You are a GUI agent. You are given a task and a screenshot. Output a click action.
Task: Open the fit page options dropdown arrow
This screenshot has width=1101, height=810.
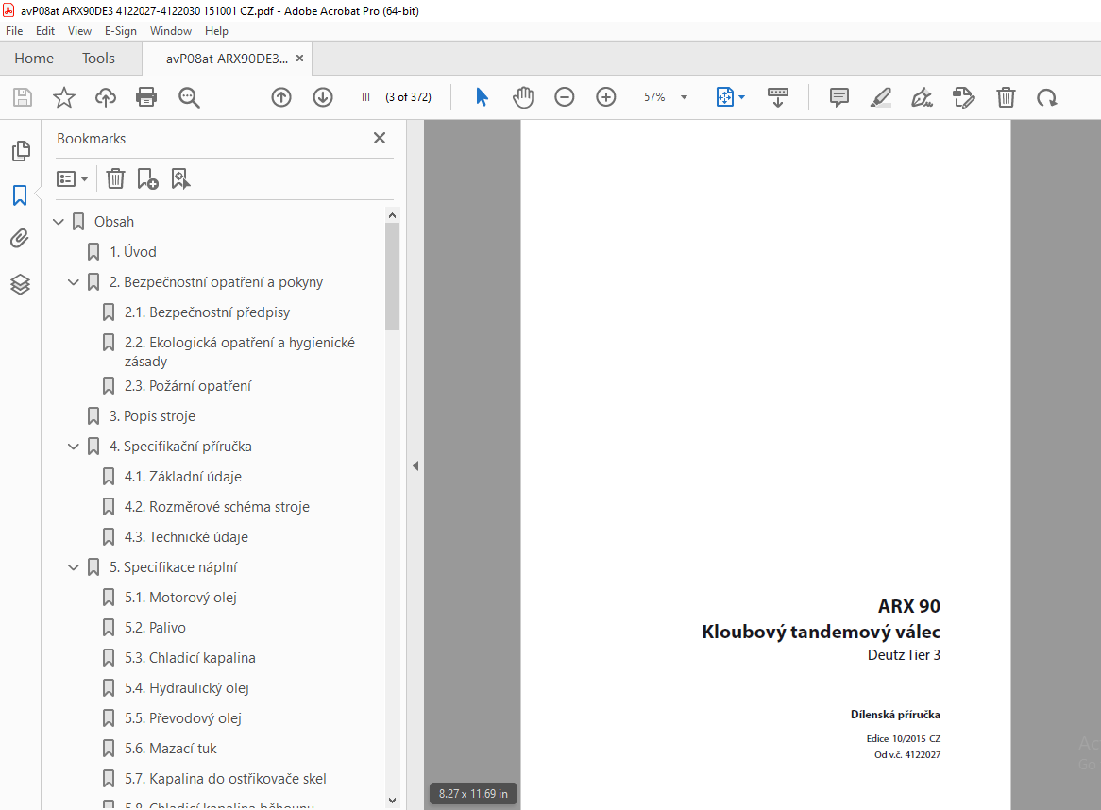point(741,97)
